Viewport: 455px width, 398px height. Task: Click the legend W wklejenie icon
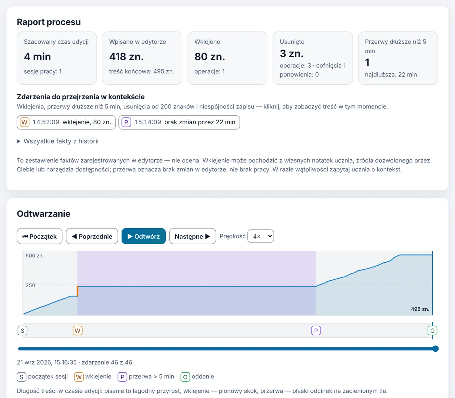79,377
